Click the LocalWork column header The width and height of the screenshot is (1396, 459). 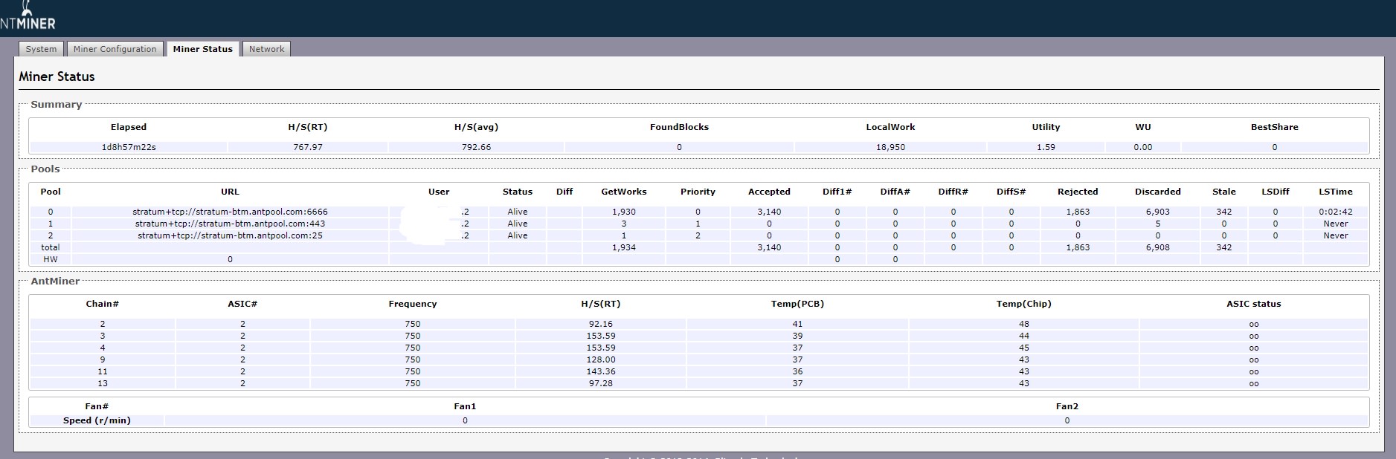[890, 127]
